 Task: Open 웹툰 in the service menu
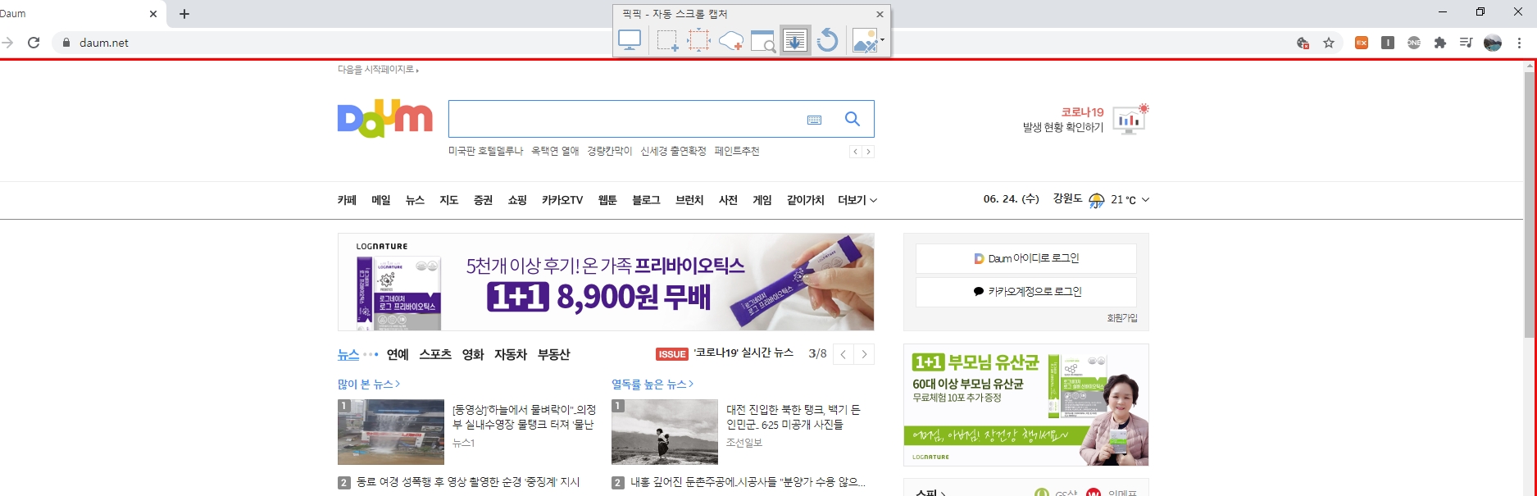[607, 200]
